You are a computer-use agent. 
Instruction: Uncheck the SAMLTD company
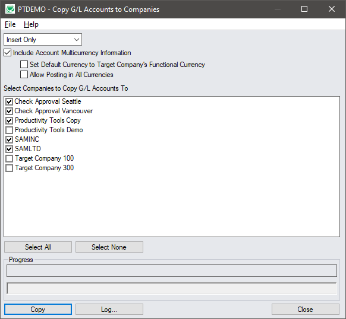pyautogui.click(x=10, y=149)
